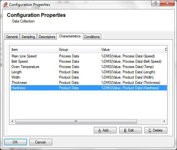Image resolution: width=177 pixels, height=150 pixels.
Task: Click the help question mark button
Action: pos(155,3)
